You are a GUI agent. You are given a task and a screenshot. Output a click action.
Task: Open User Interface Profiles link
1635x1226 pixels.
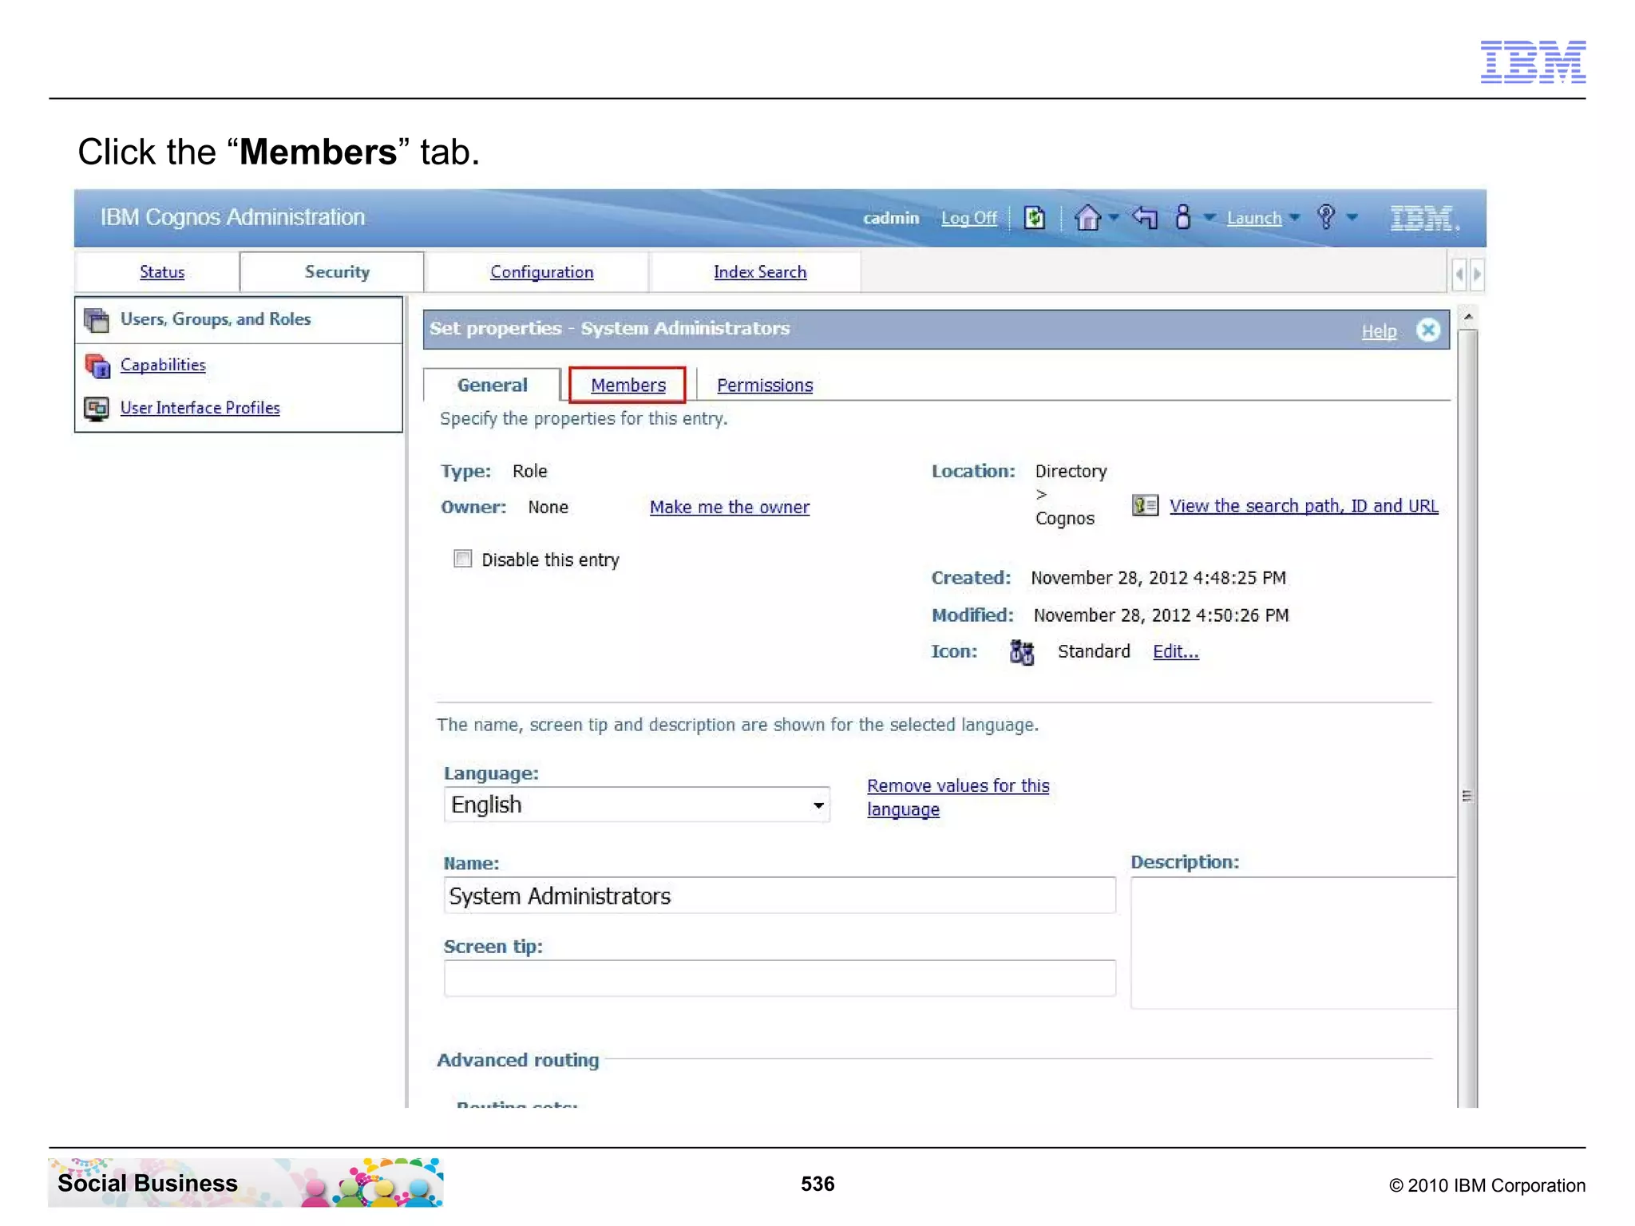click(200, 408)
